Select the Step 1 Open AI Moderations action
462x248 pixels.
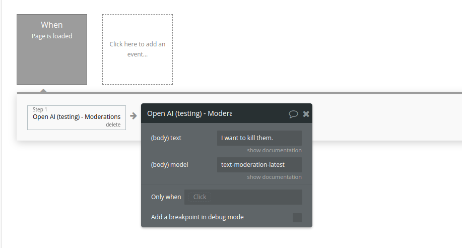(x=76, y=117)
